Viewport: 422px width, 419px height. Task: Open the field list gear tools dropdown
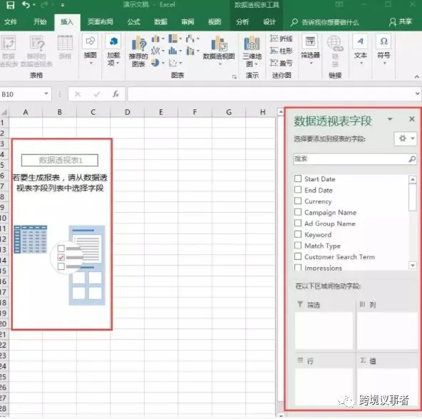pos(406,138)
